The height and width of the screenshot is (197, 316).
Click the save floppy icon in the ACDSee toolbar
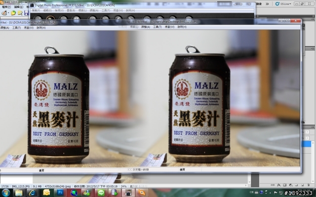pyautogui.click(x=26, y=13)
